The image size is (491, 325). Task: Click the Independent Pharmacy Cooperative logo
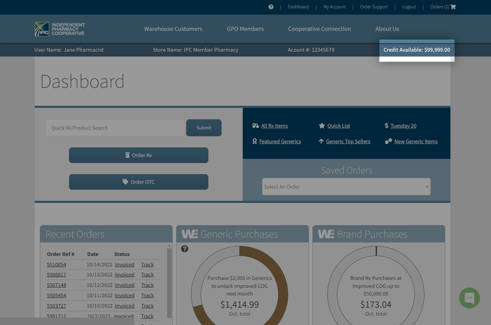pos(60,29)
